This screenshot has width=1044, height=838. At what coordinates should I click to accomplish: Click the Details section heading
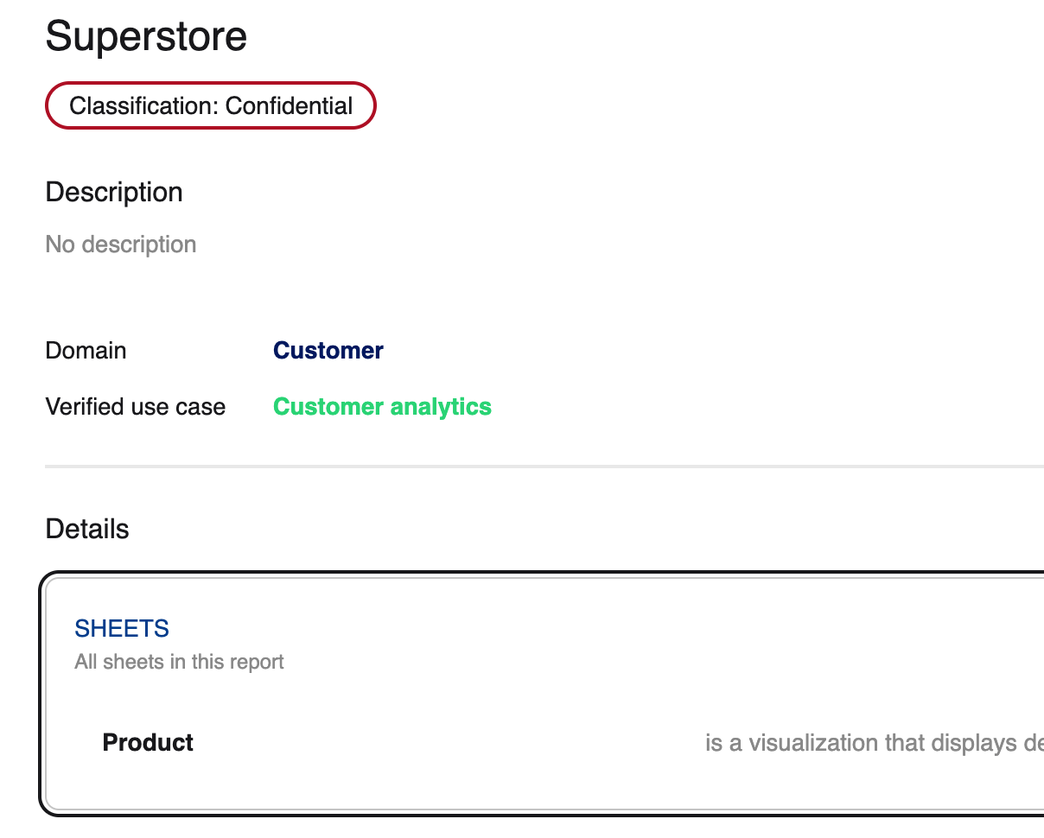[x=86, y=529]
